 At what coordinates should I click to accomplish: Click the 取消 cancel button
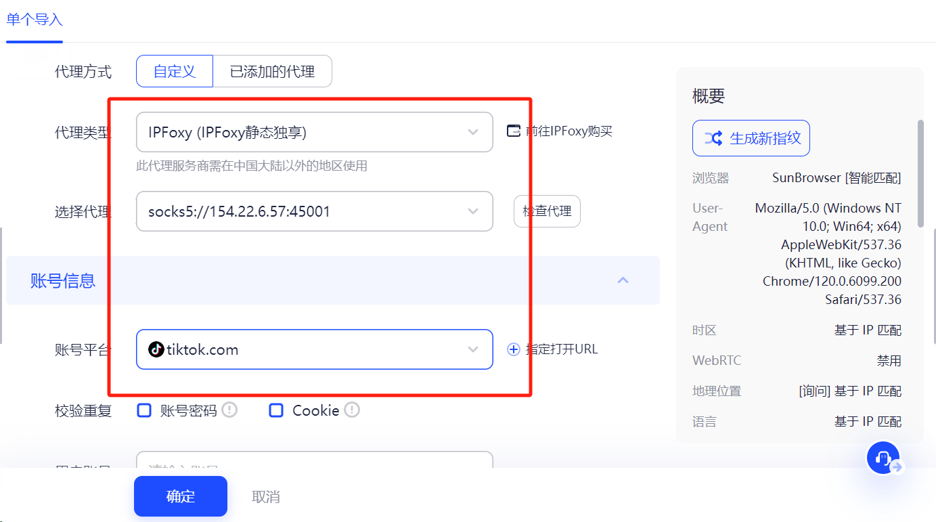coord(266,496)
